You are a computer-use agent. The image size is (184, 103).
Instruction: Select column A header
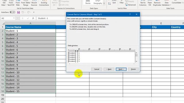tap(30, 23)
